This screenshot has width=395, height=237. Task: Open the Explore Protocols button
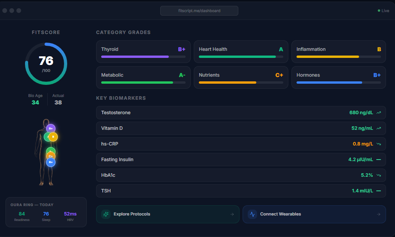click(x=168, y=214)
